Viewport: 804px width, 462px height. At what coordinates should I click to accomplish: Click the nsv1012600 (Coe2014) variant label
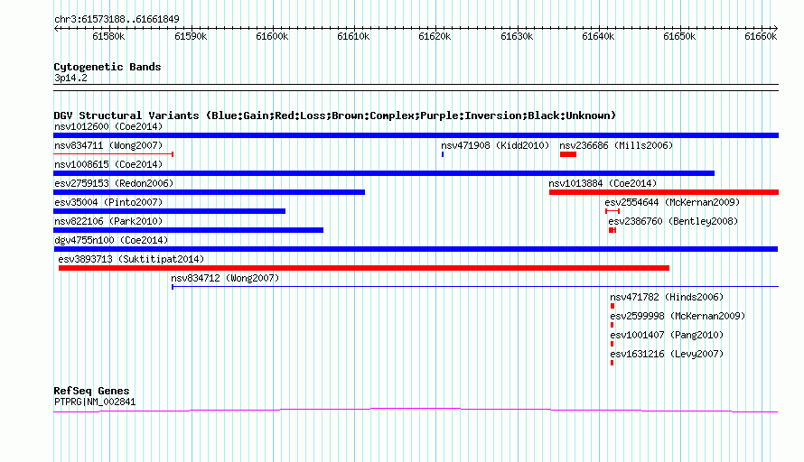[108, 126]
